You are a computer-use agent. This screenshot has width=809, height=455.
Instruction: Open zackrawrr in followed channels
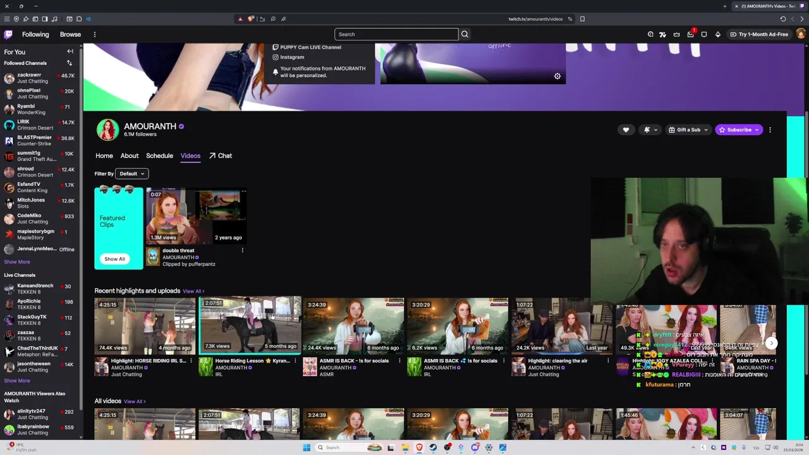click(x=39, y=78)
